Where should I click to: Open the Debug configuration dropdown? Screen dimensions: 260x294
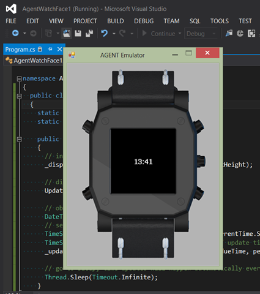[201, 34]
